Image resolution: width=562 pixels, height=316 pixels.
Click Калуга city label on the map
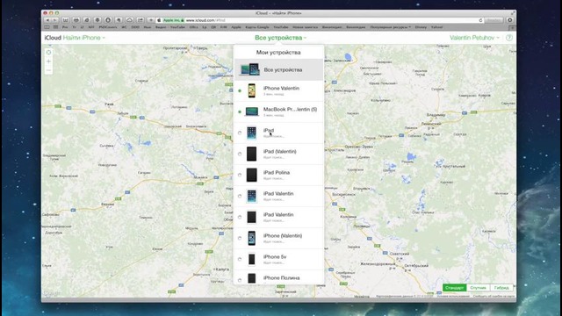(221, 269)
